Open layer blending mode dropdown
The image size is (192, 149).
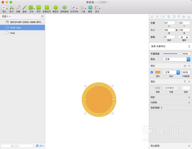click(x=177, y=59)
